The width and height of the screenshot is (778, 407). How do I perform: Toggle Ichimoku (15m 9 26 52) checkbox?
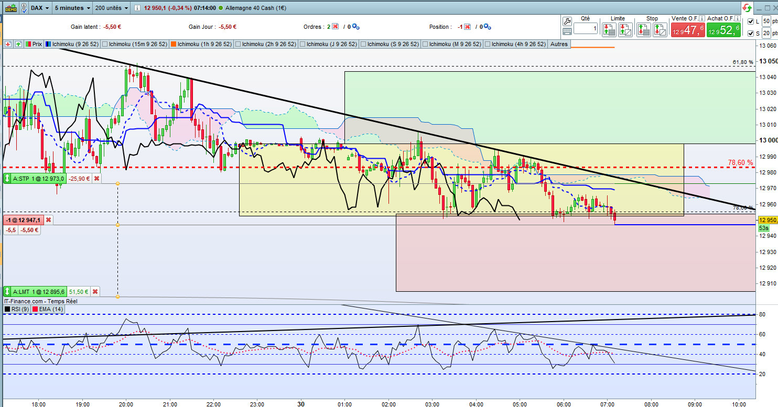[x=105, y=45]
